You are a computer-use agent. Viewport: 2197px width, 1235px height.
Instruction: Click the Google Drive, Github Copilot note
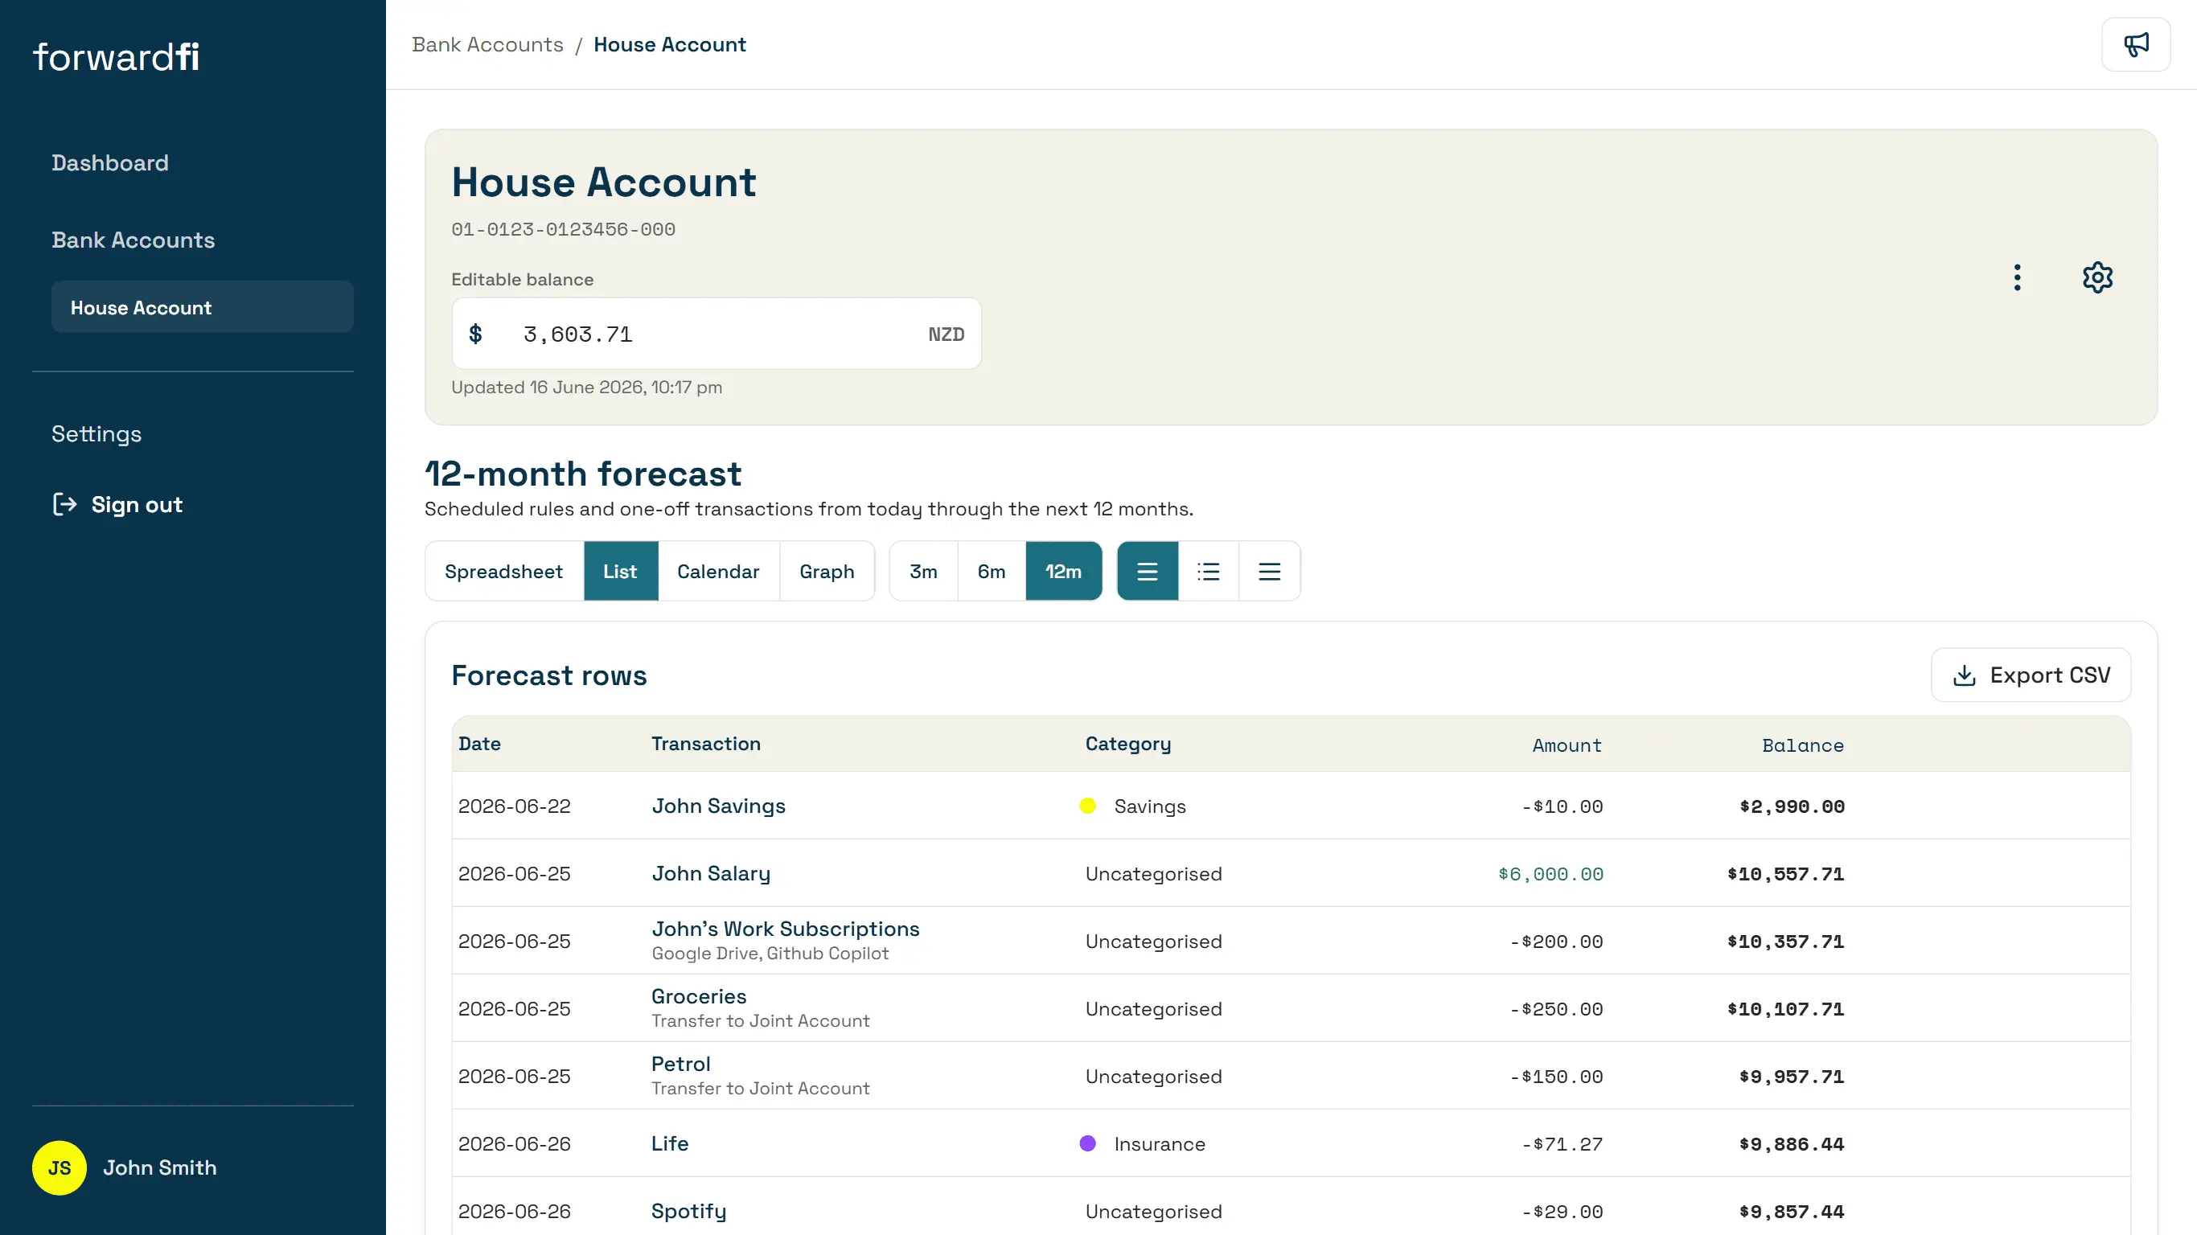coord(770,954)
